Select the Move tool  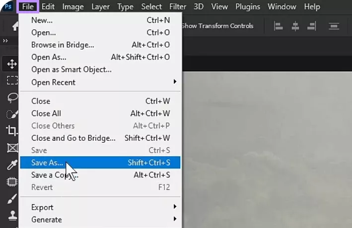coord(11,64)
